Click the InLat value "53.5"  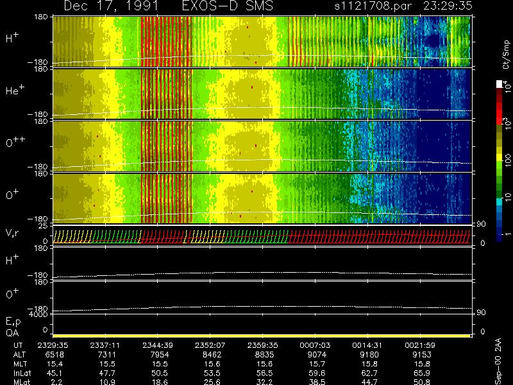(x=212, y=373)
